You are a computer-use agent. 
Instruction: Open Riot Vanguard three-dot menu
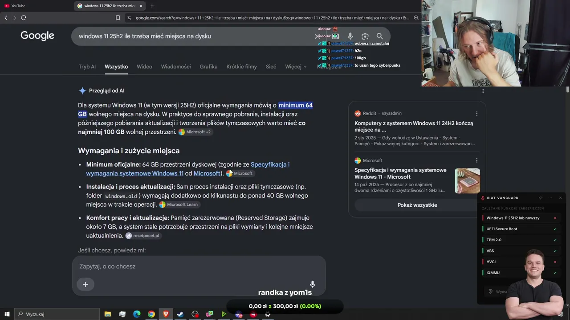550,198
